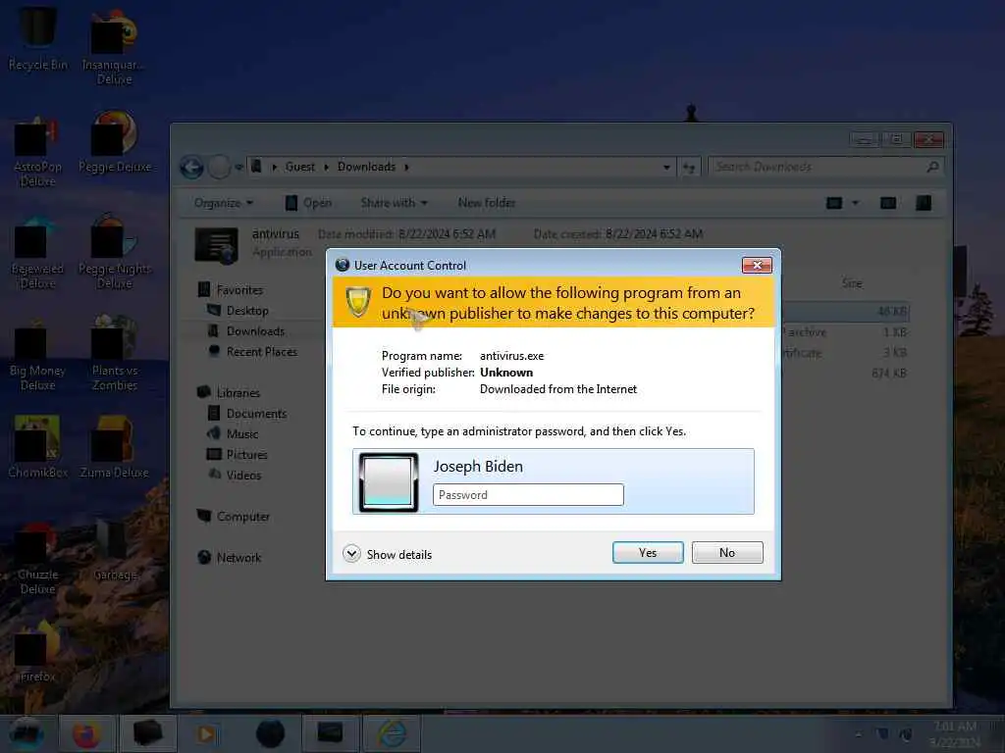1005x753 pixels.
Task: Open Chuzzle Deluxe desktop icon
Action: (38, 559)
